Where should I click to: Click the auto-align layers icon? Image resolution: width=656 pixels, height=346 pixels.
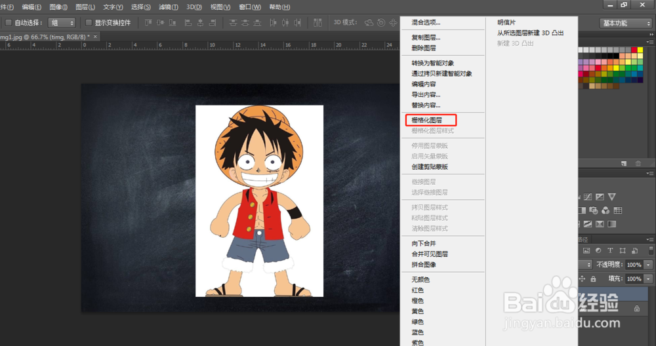[318, 22]
